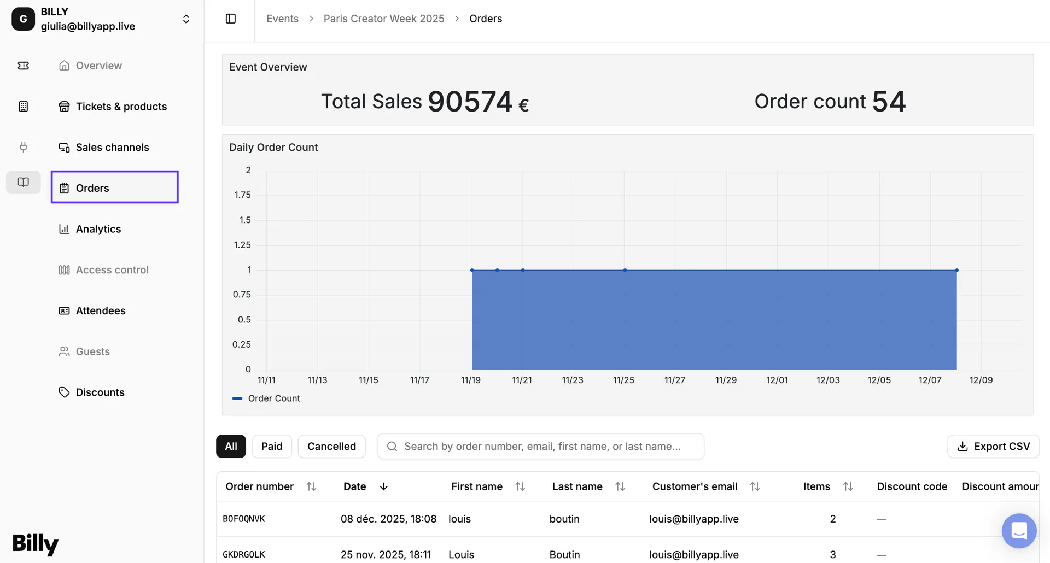Sort by Items column arrows
Image resolution: width=1050 pixels, height=563 pixels.
pos(848,486)
